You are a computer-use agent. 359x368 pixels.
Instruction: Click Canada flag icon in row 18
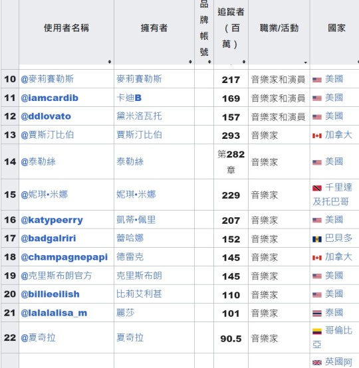click(x=317, y=258)
